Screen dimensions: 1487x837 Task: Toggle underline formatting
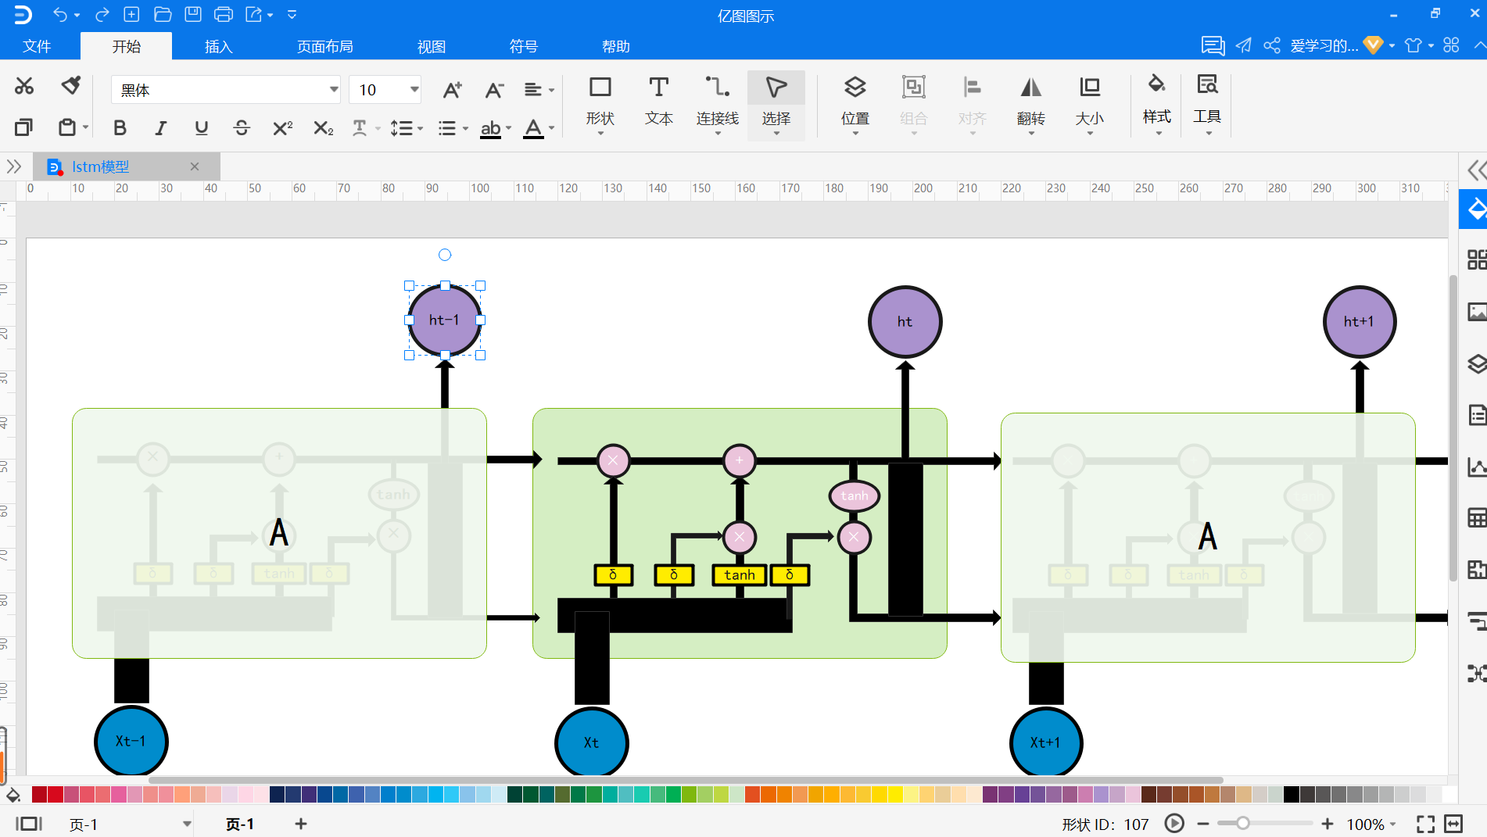pyautogui.click(x=201, y=127)
